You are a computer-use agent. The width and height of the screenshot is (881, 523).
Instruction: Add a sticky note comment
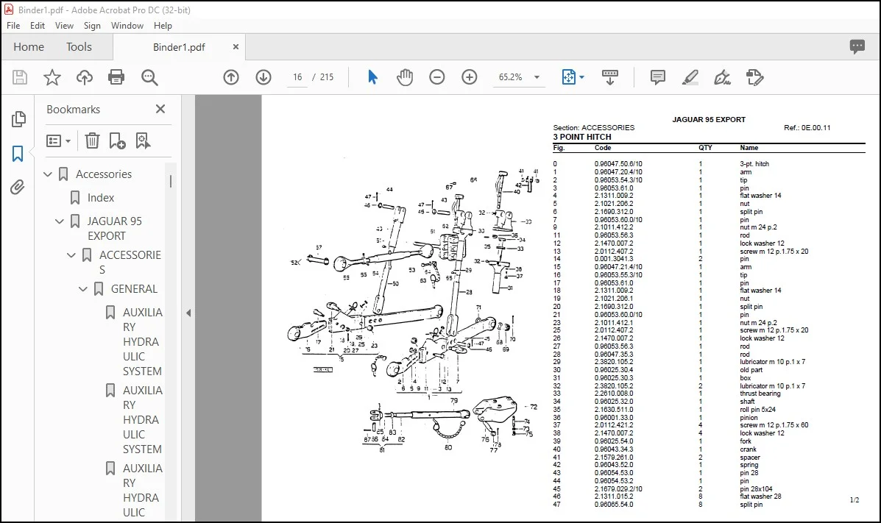pos(657,77)
